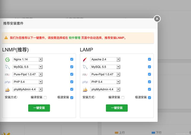Uncheck MySQL 5.5 in LAMP

click(149, 67)
